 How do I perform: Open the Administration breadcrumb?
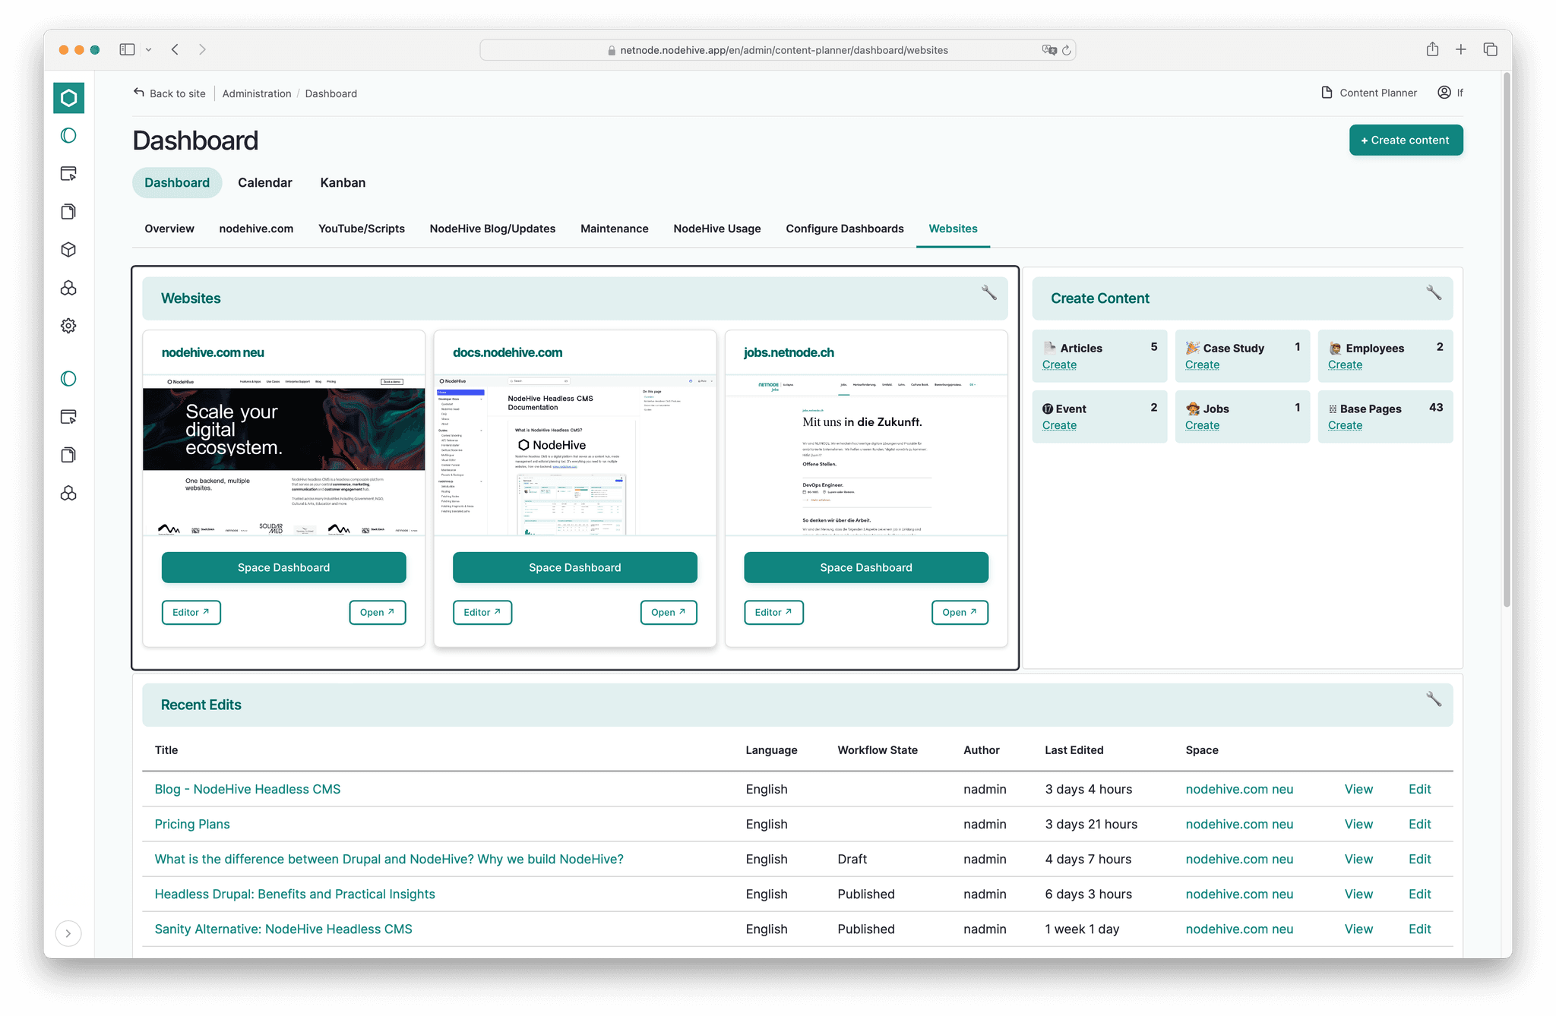[257, 93]
